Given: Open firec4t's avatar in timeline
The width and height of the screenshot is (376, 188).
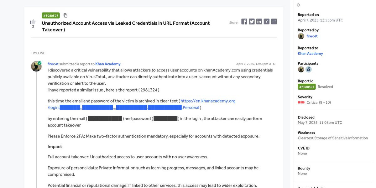Looking at the screenshot, I should tap(36, 66).
